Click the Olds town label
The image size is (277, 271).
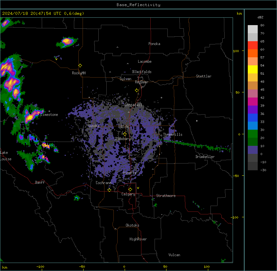[125, 127]
